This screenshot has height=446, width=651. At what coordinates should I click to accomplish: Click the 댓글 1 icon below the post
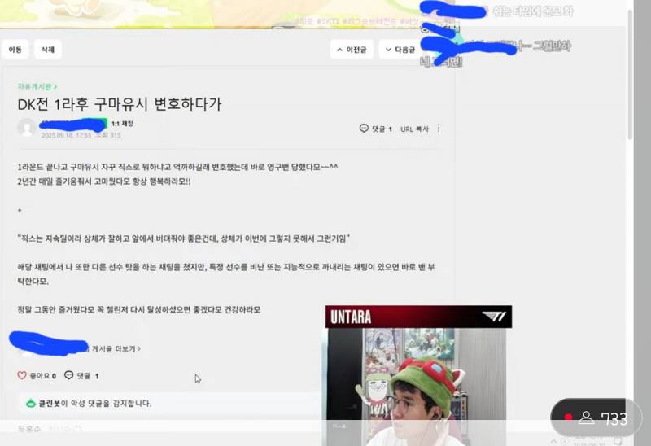(x=69, y=375)
